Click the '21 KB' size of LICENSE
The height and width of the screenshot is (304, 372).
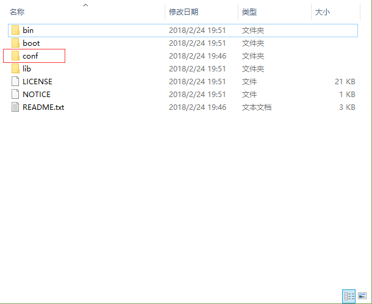point(345,81)
